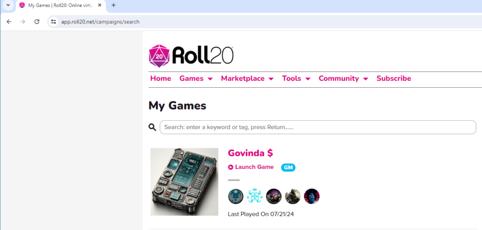Click the Govinda $ game thumbnail image
Image resolution: width=482 pixels, height=230 pixels.
coord(184,182)
